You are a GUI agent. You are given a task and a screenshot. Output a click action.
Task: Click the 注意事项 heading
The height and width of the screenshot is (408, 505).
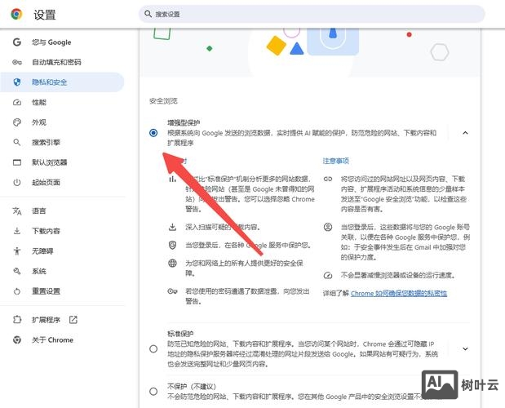click(336, 161)
